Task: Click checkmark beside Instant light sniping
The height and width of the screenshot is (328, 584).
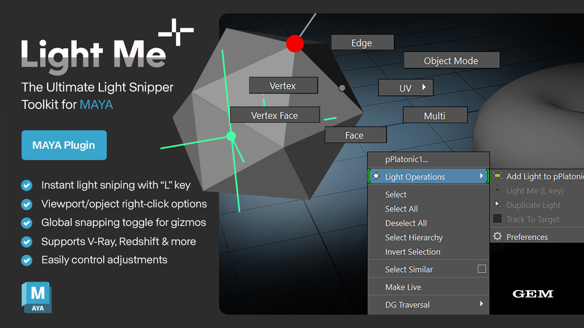Action: [x=27, y=185]
